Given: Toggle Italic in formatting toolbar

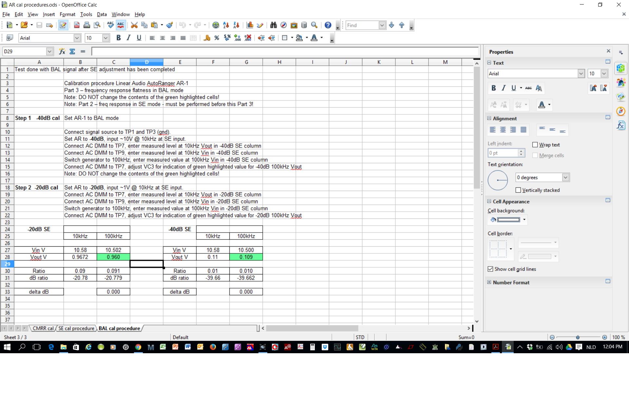Looking at the screenshot, I should [129, 38].
